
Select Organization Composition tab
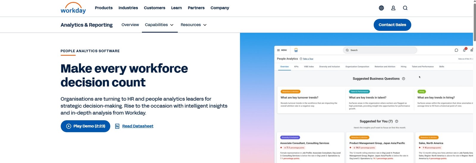[x=357, y=67]
